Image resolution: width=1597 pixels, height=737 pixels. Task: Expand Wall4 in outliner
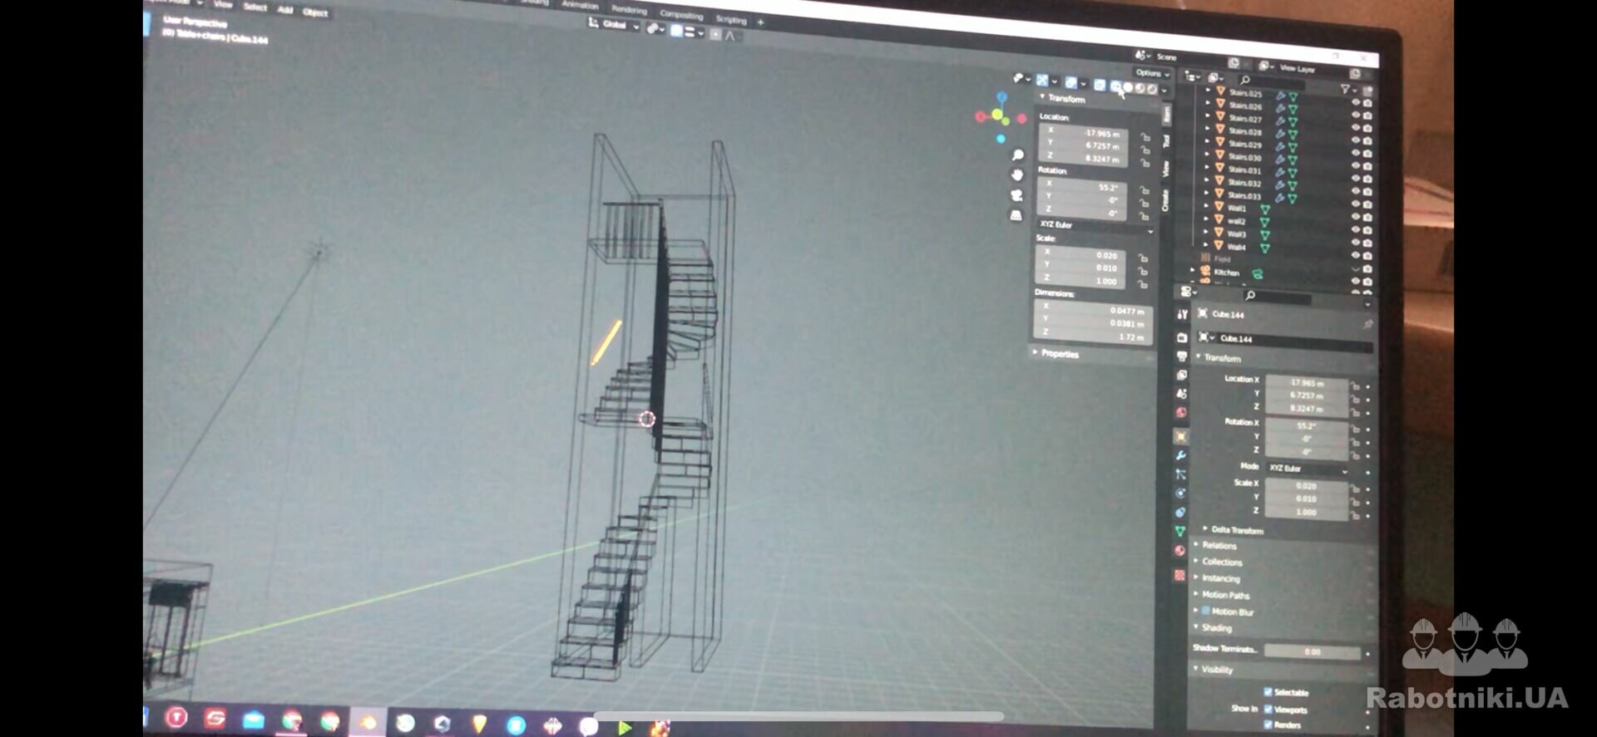1206,244
